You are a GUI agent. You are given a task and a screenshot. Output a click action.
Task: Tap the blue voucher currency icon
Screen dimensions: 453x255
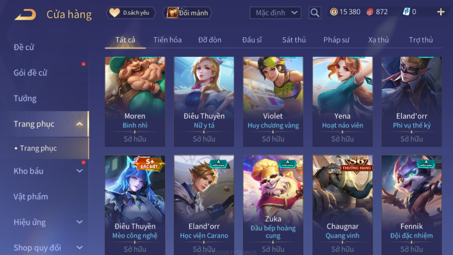click(407, 12)
